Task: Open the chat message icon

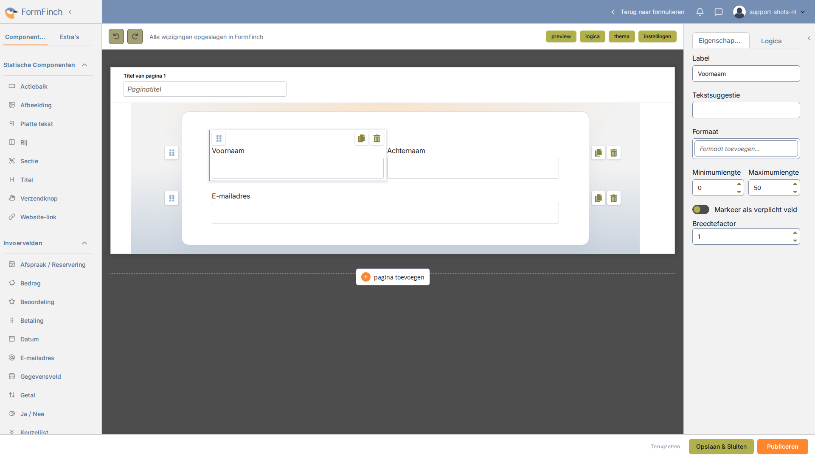Action: click(x=719, y=12)
